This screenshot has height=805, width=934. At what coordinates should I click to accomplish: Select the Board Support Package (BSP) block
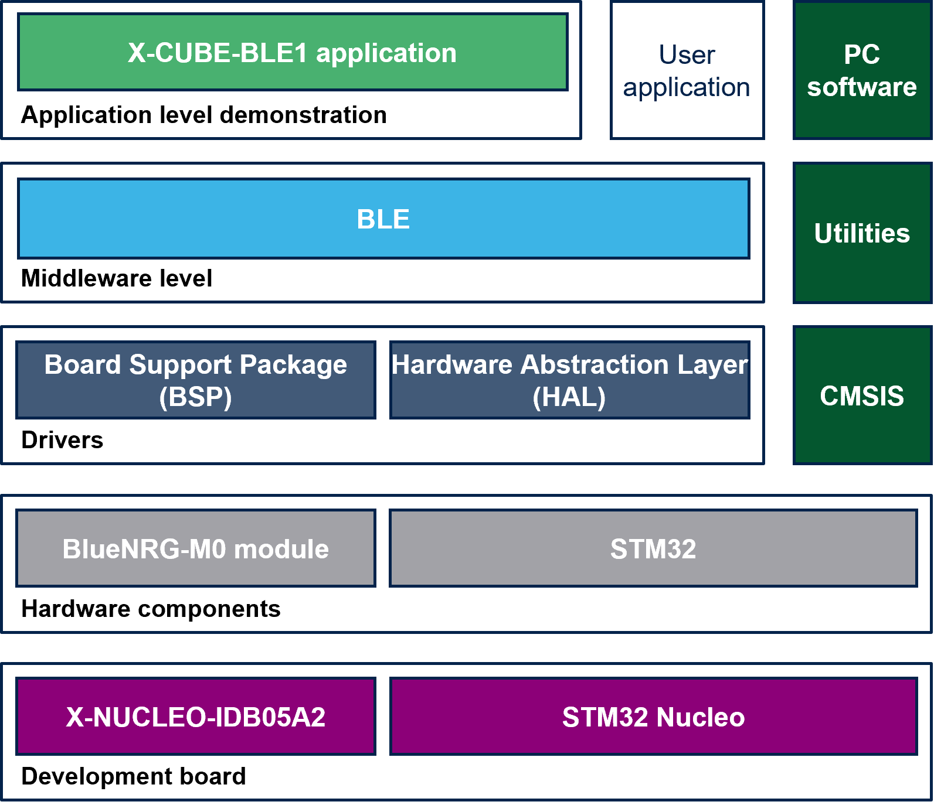click(x=196, y=380)
